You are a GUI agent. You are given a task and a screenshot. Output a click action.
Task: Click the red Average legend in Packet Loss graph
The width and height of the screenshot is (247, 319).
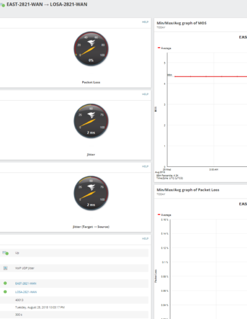(164, 215)
